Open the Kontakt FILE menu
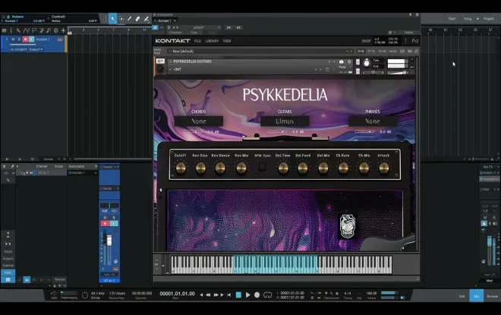 pos(198,41)
